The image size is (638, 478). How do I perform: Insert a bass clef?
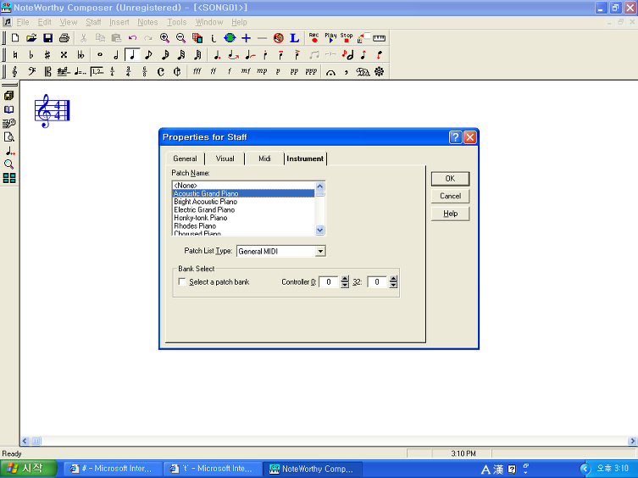(31, 72)
